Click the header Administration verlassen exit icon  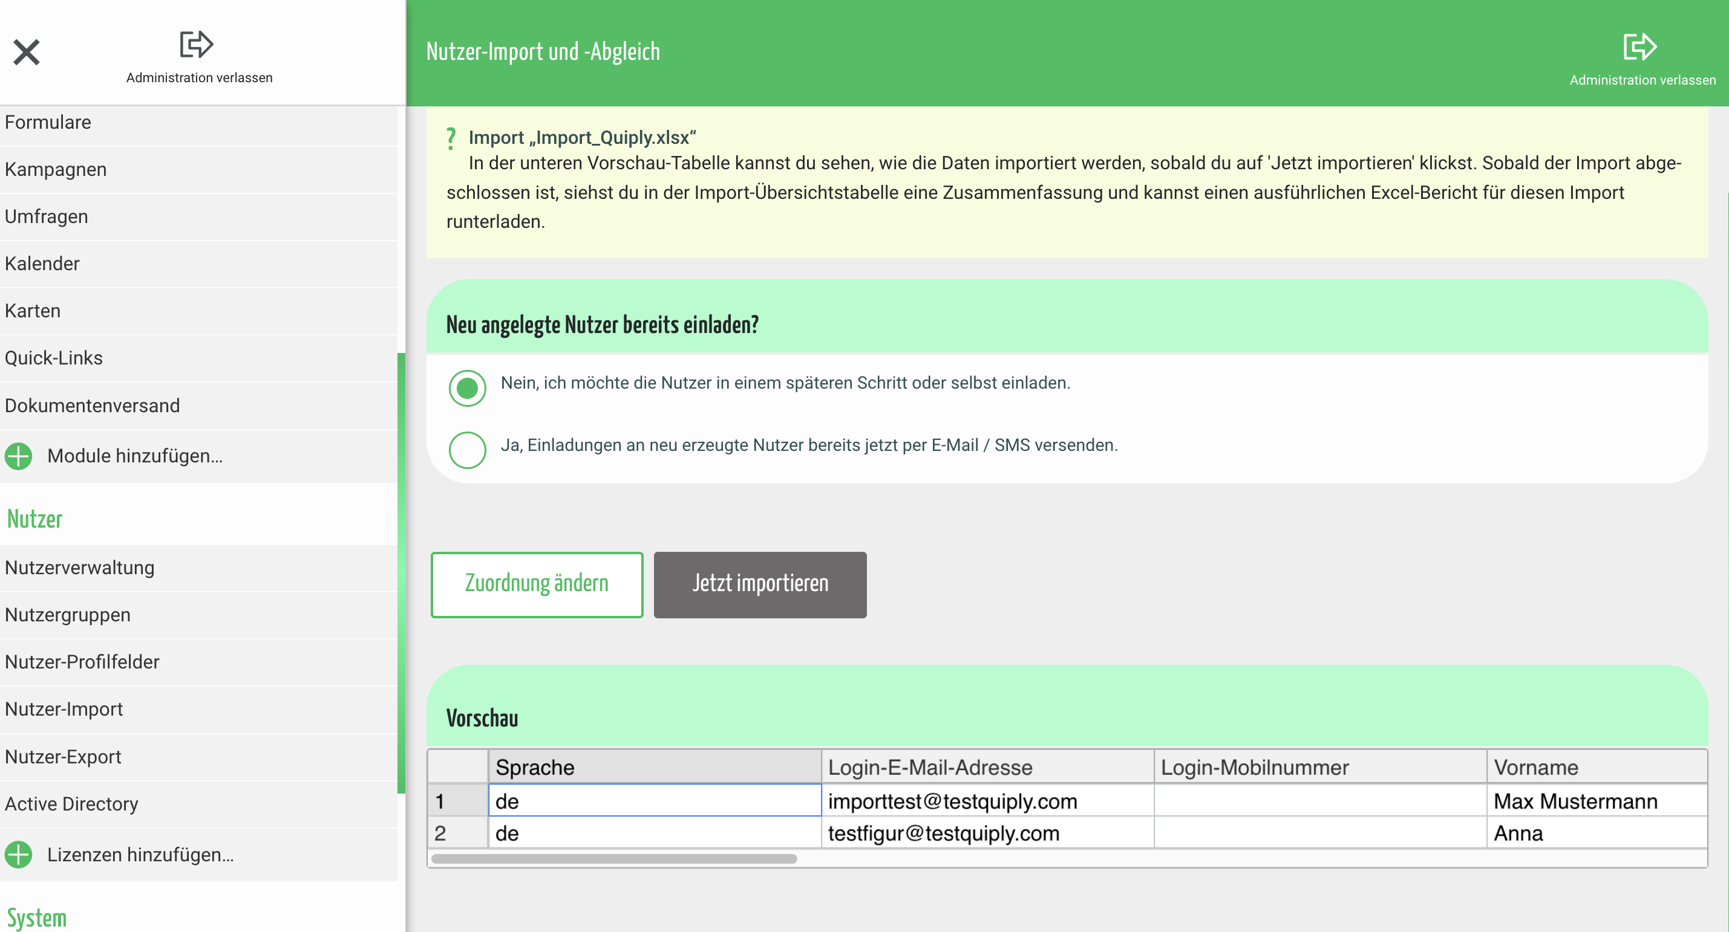pyautogui.click(x=1639, y=47)
